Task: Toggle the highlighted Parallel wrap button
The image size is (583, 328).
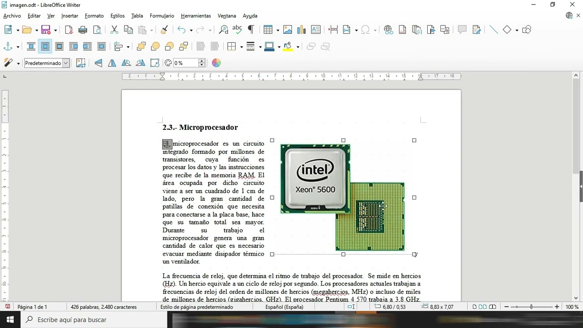Action: pyautogui.click(x=45, y=46)
